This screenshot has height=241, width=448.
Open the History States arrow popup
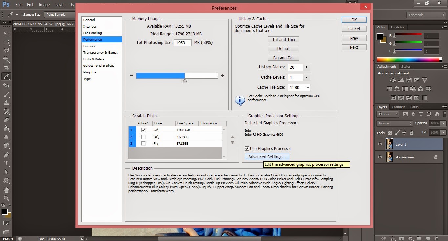click(x=307, y=67)
